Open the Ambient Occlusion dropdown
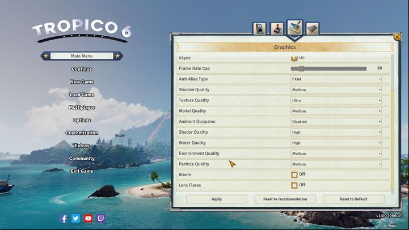 tap(336, 122)
